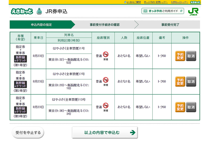
Task: Click the JR券申込 page title
Action: (56, 11)
